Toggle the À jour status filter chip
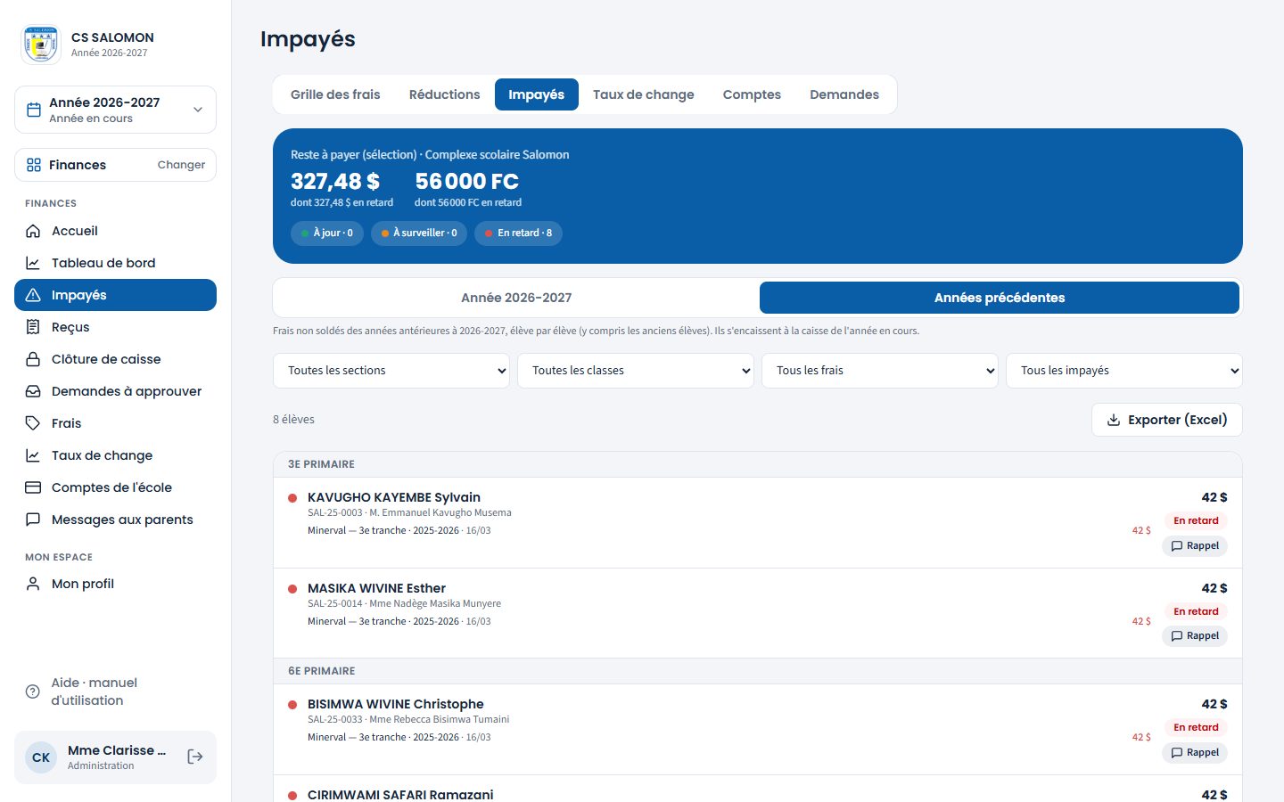The width and height of the screenshot is (1284, 802). pos(327,233)
